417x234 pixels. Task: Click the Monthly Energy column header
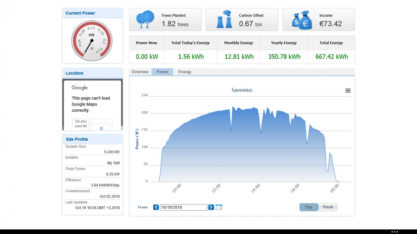pos(239,43)
